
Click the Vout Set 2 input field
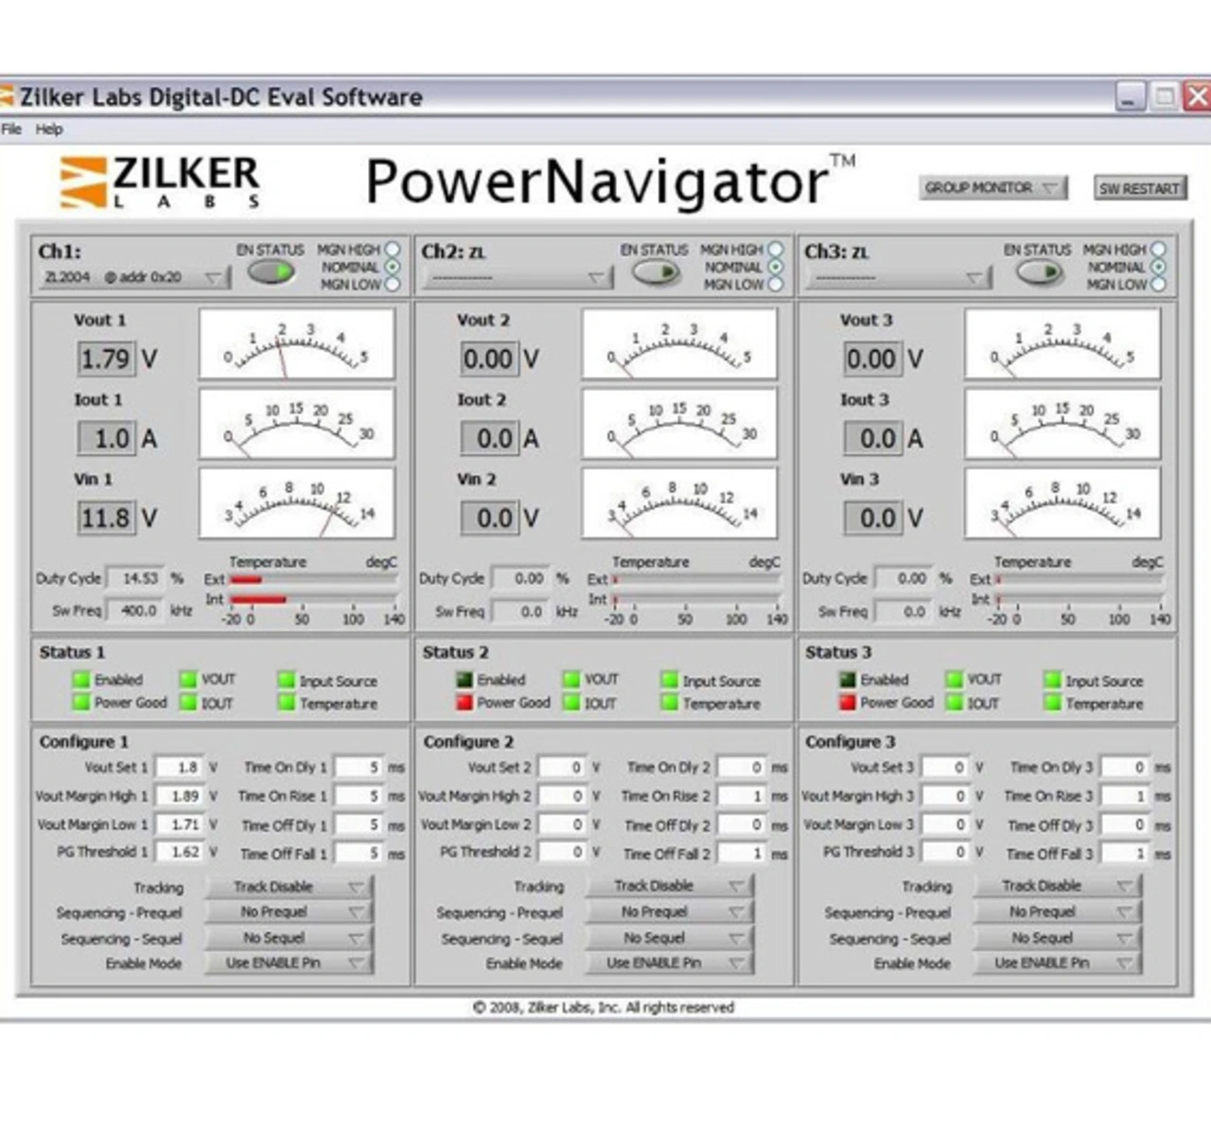tap(563, 767)
